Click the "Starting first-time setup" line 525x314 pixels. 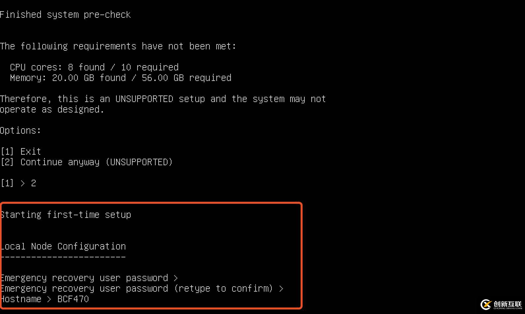[66, 215]
